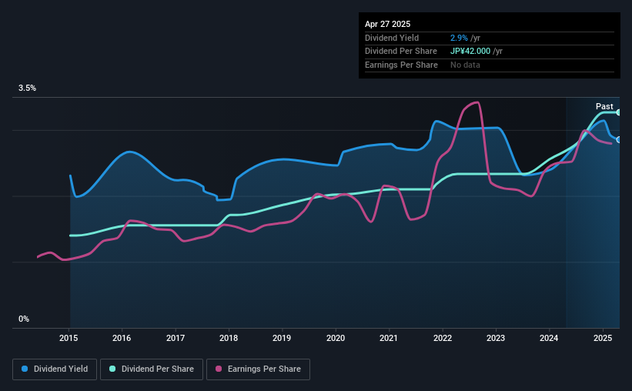Click the JP¥42.000 dividend per share value
Viewport: 632px width, 391px height.
(470, 52)
